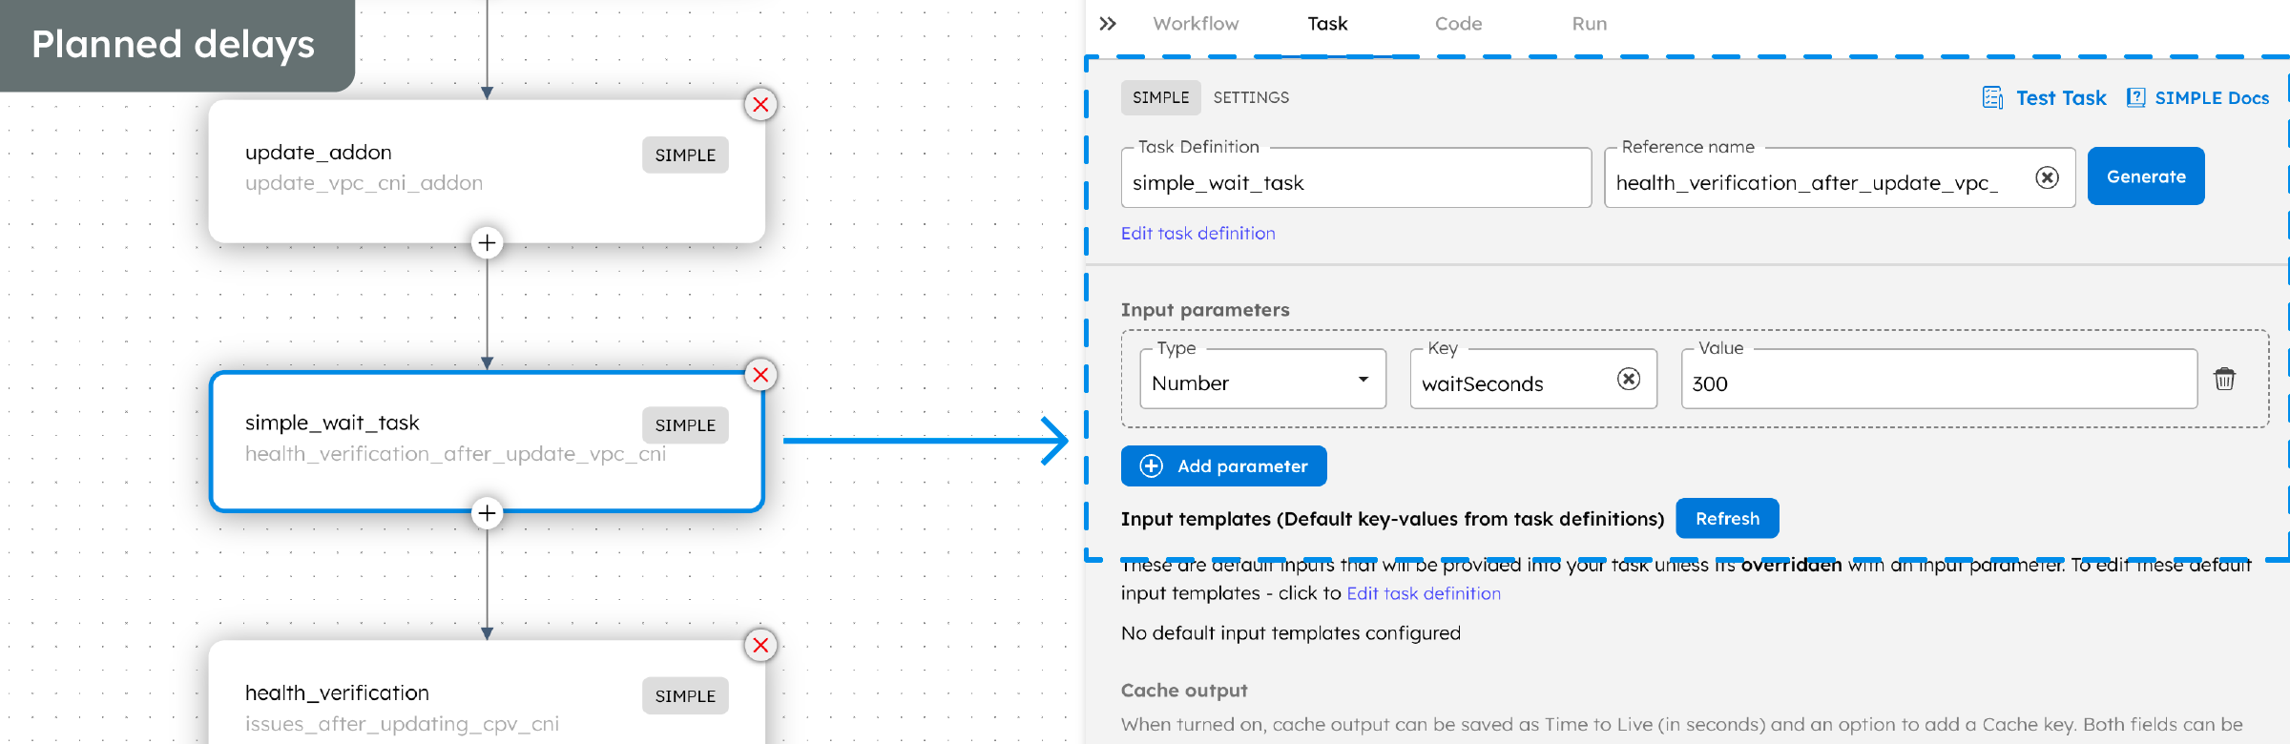The height and width of the screenshot is (744, 2290).
Task: Open Test Task using the document icon
Action: 1991,97
